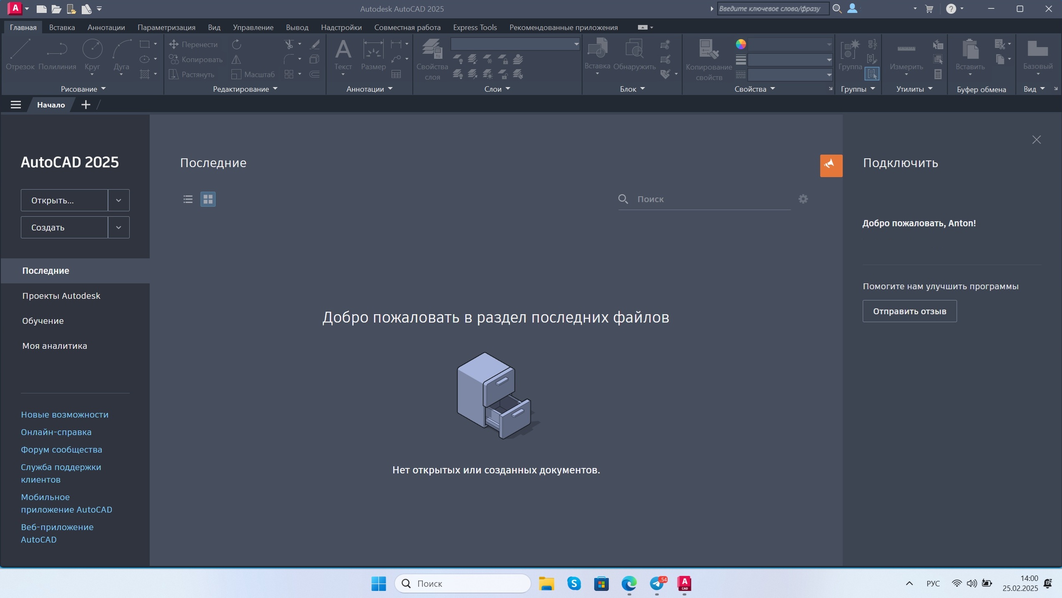Click the Group (Группа) tool

click(850, 55)
